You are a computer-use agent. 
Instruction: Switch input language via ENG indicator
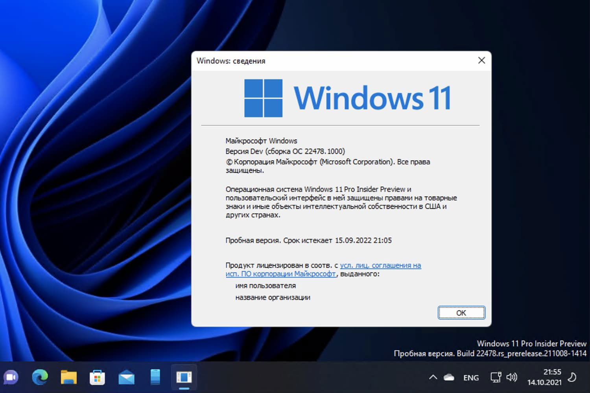(x=471, y=377)
